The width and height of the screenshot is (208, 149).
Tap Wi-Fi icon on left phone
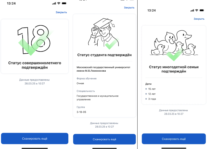pyautogui.click(x=59, y=3)
